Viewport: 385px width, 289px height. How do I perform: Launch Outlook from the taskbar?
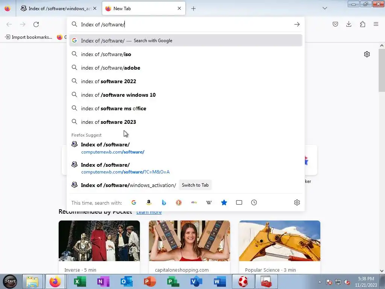pos(126,281)
